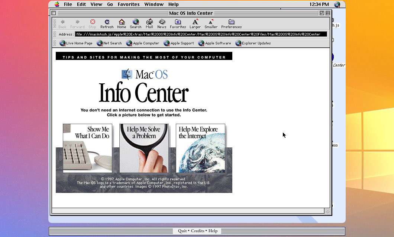Click Credits in the bottom bar
394x237 pixels.
(197, 231)
